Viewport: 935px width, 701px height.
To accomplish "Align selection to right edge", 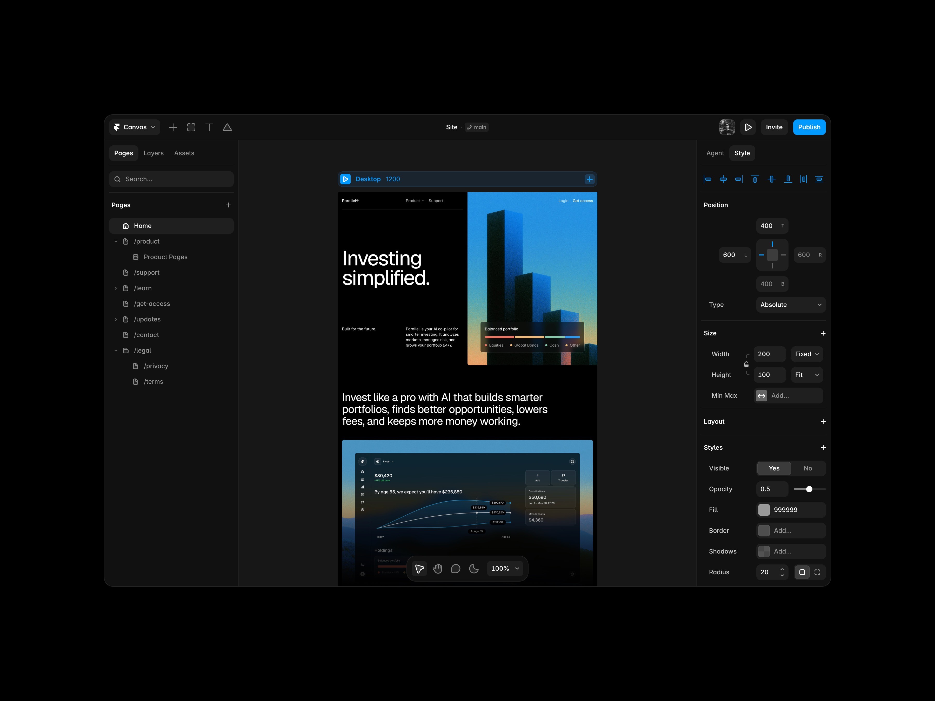I will [739, 179].
